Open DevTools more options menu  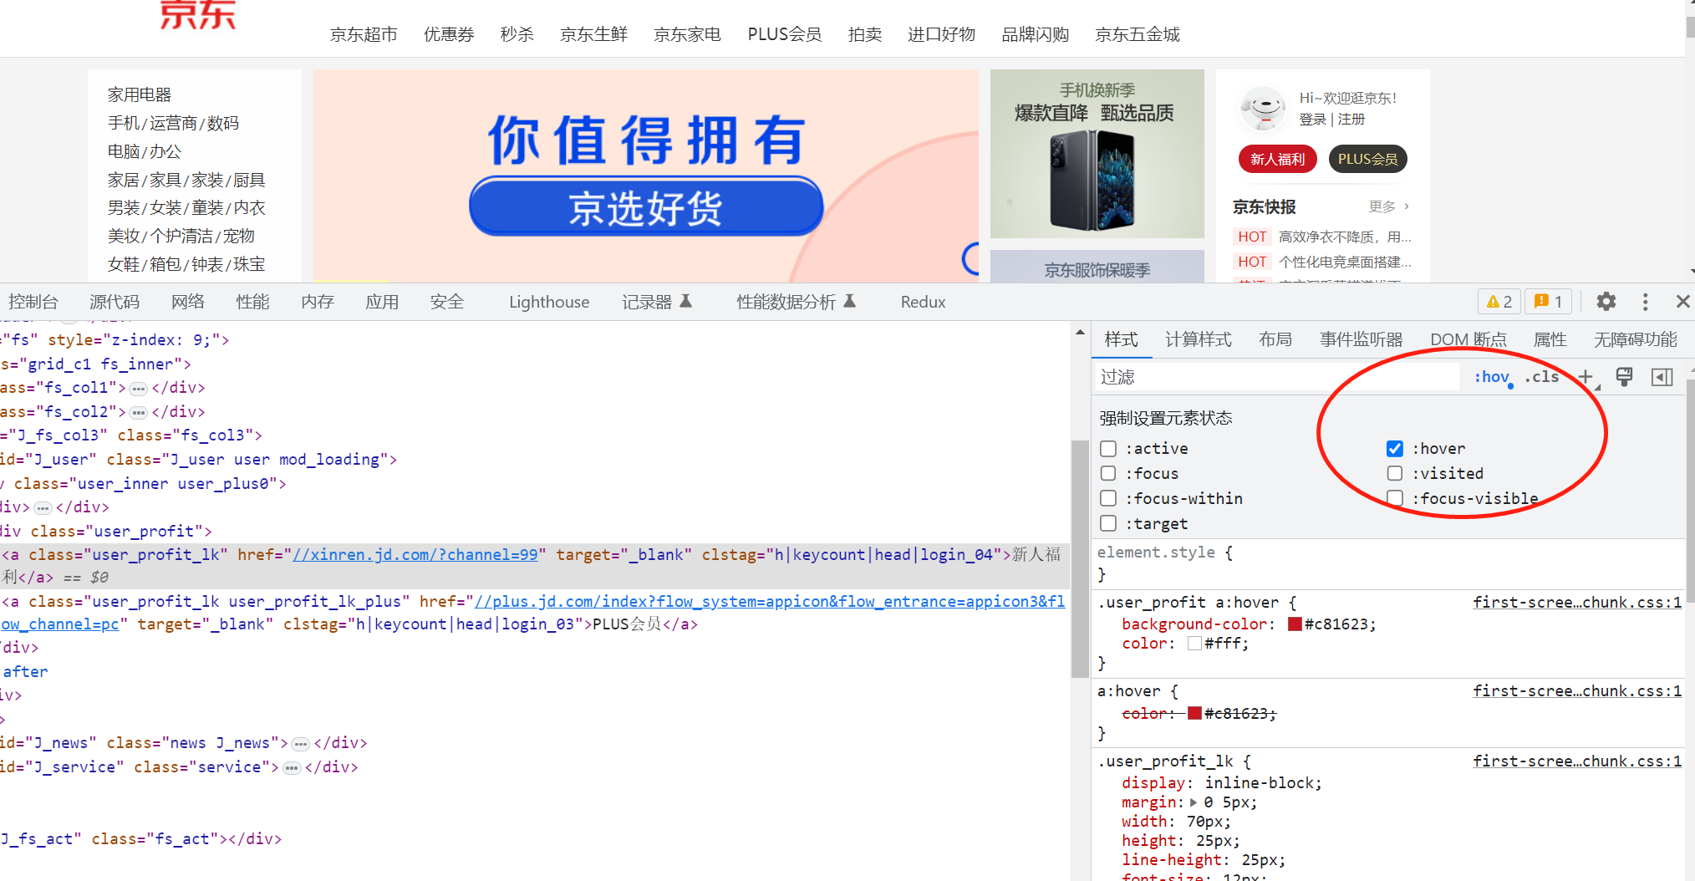pos(1645,302)
